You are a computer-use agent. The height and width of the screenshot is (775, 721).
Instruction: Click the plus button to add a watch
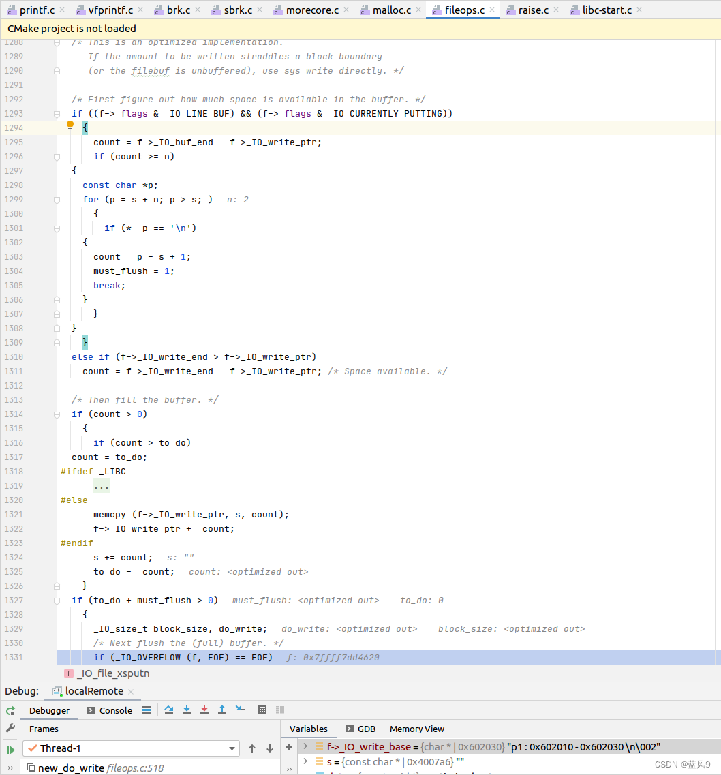[x=288, y=746]
